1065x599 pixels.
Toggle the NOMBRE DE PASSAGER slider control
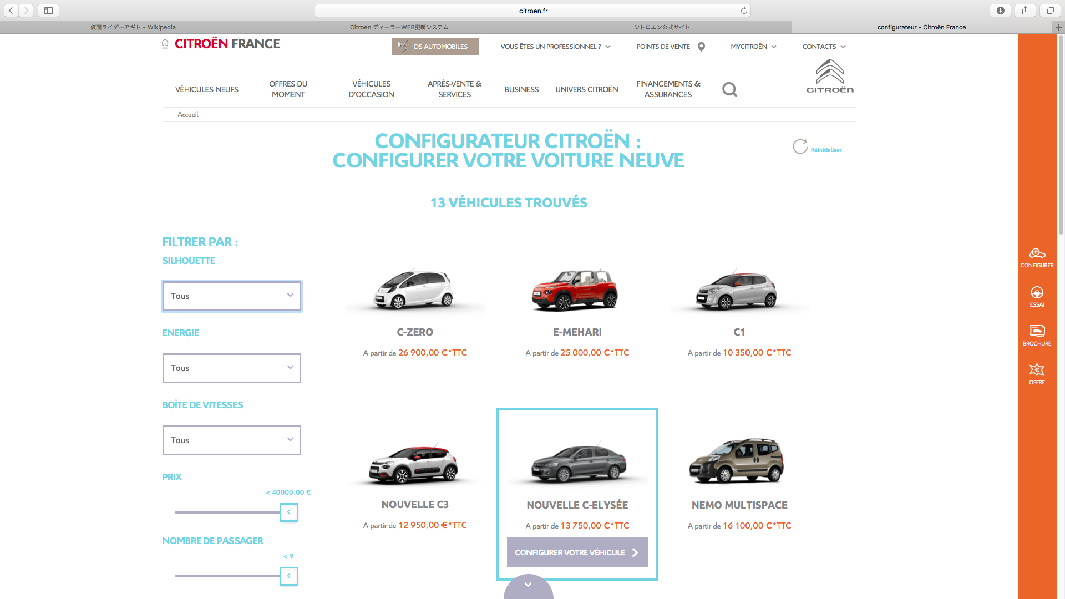click(289, 576)
